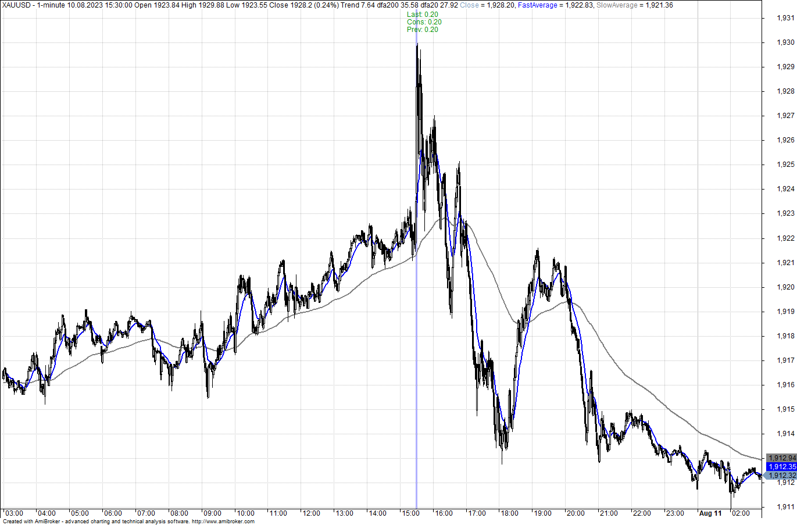Viewport: 797px width, 525px height.
Task: Click the 1,926 price axis label
Action: coord(785,140)
